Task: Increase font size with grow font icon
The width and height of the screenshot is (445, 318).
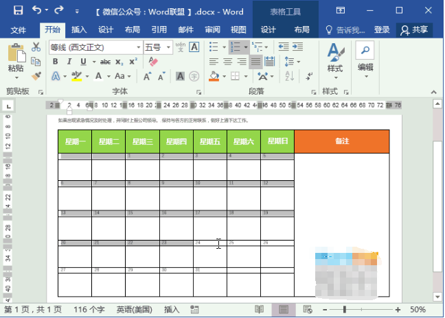Action: pos(147,77)
